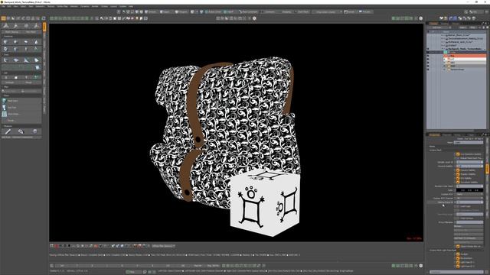This screenshot has width=490, height=275.
Task: Toggle visibility of the teal item row
Action: click(428, 52)
